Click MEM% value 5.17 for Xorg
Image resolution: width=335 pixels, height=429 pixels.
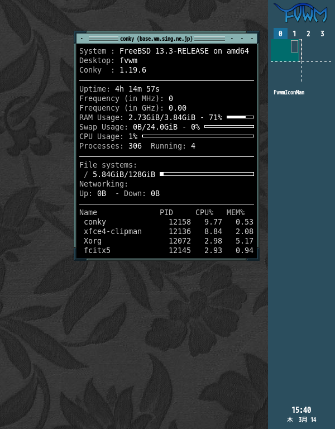click(245, 241)
